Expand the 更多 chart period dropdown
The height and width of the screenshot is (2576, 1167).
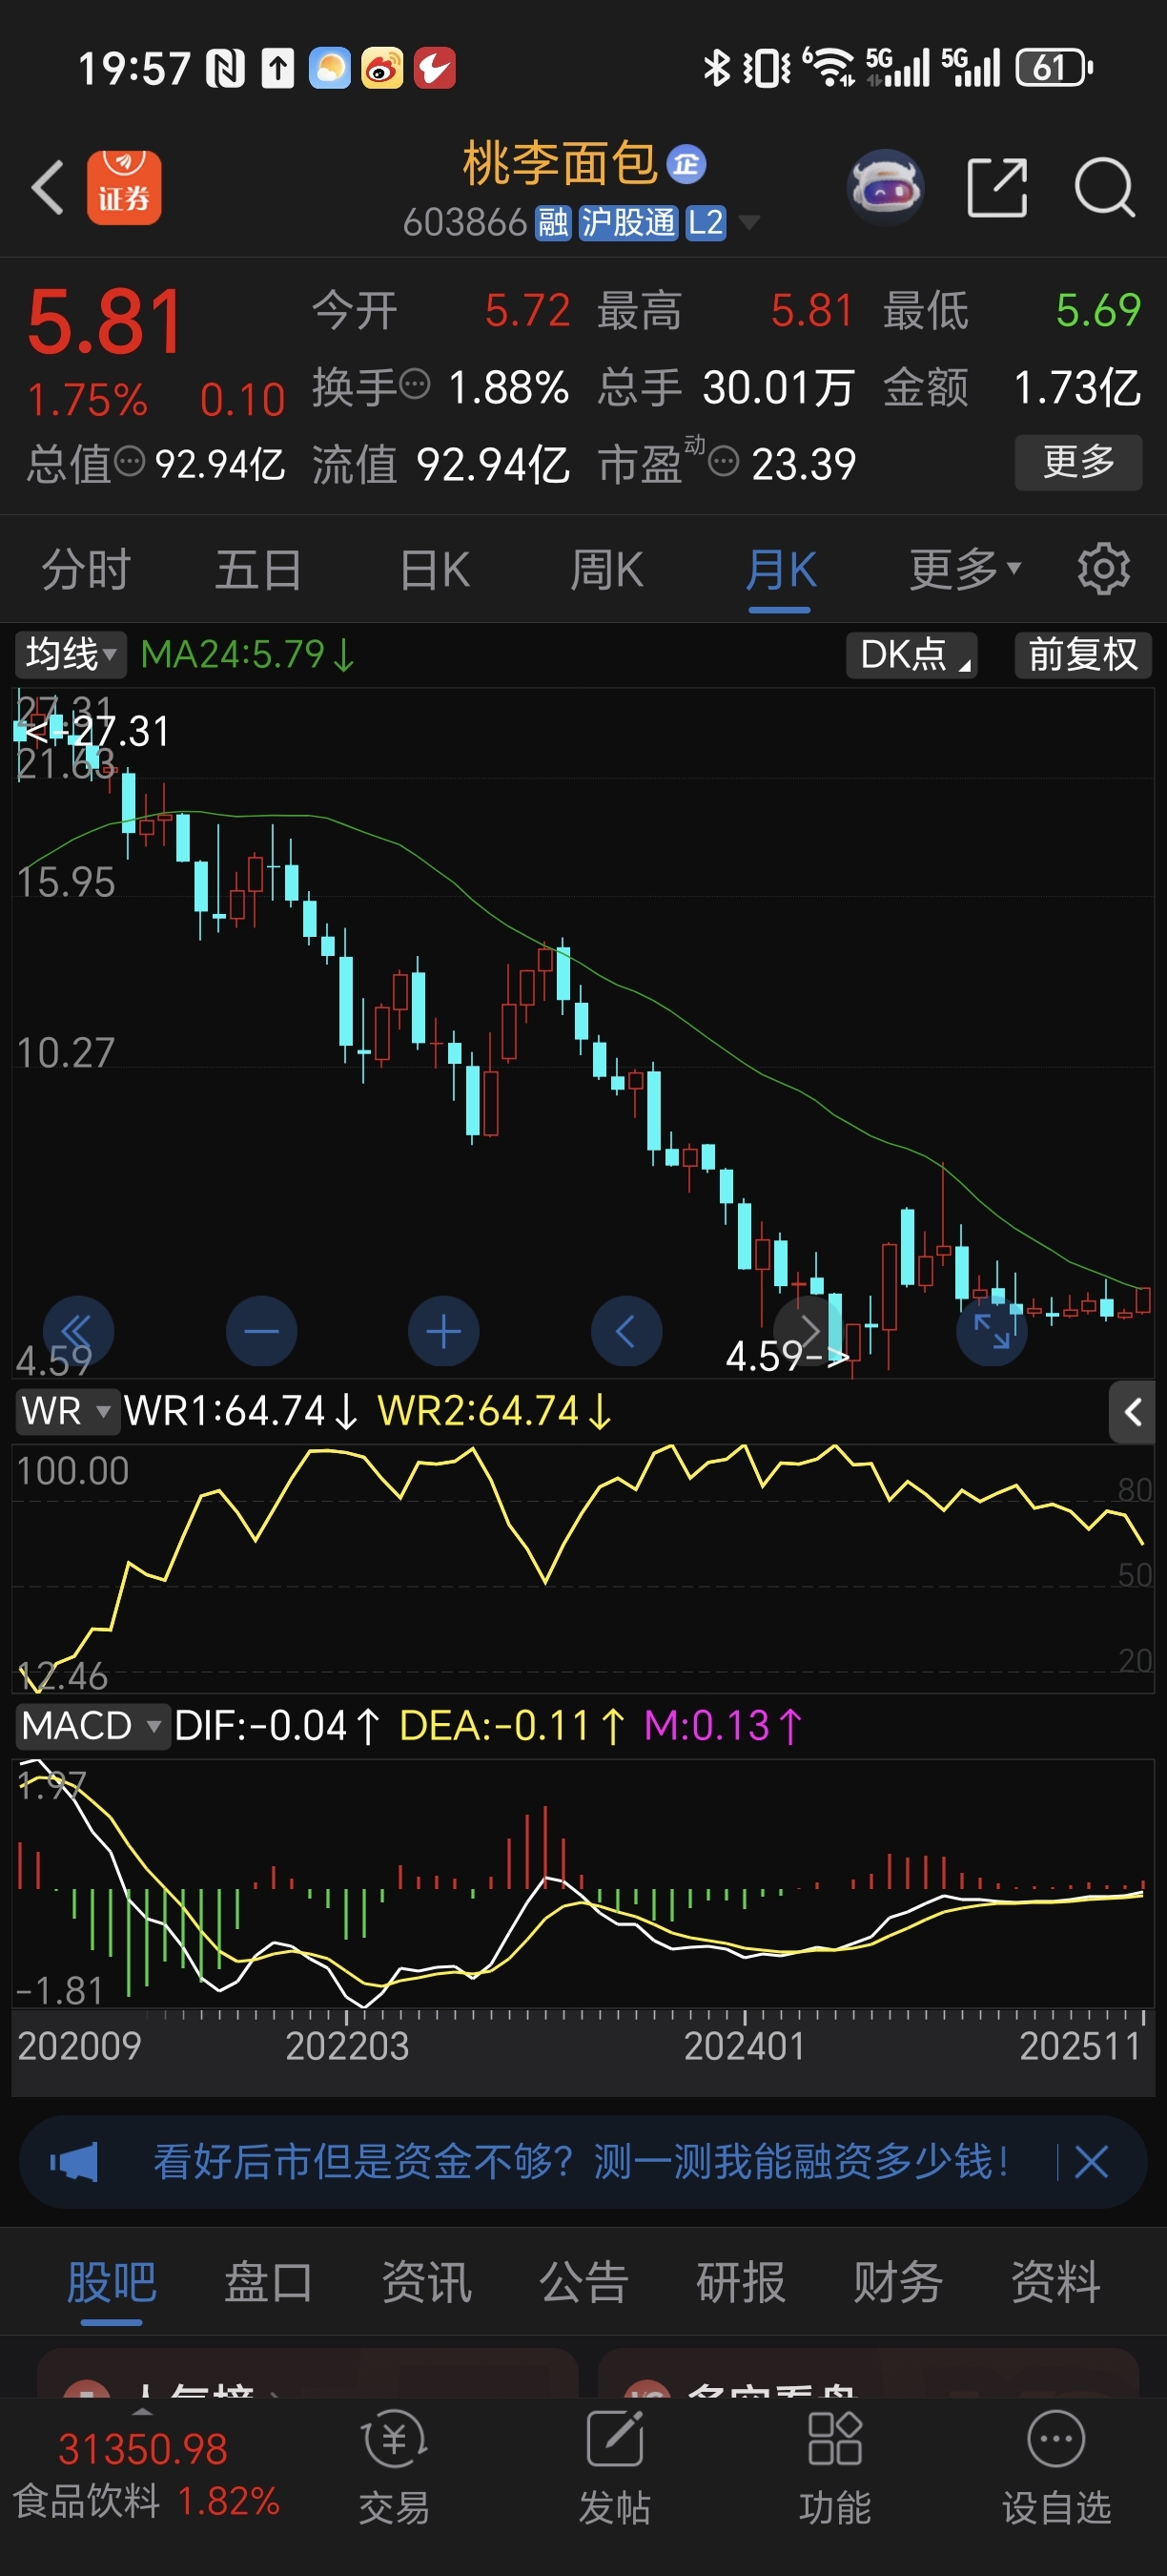coord(965,569)
